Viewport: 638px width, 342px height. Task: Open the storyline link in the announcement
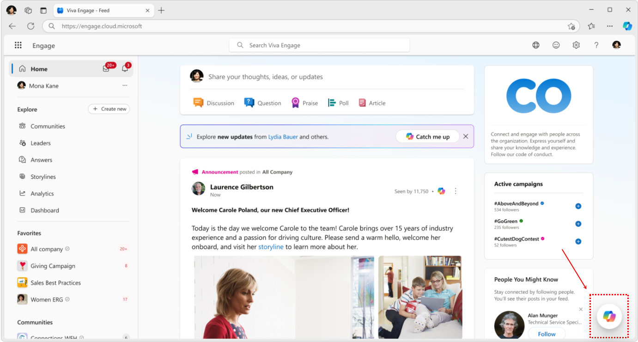271,247
